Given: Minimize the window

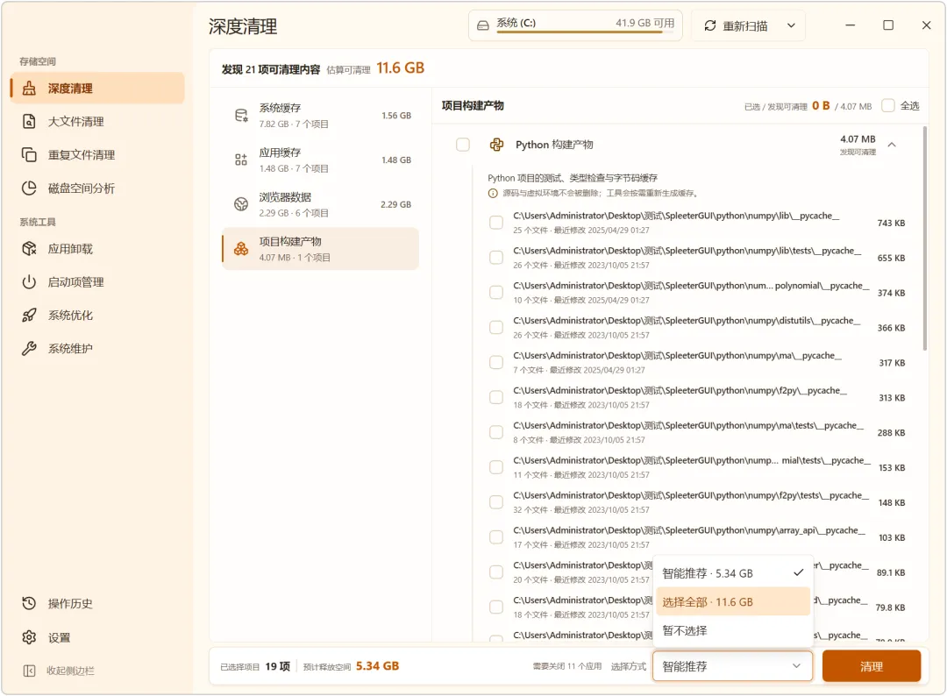Looking at the screenshot, I should 851,25.
